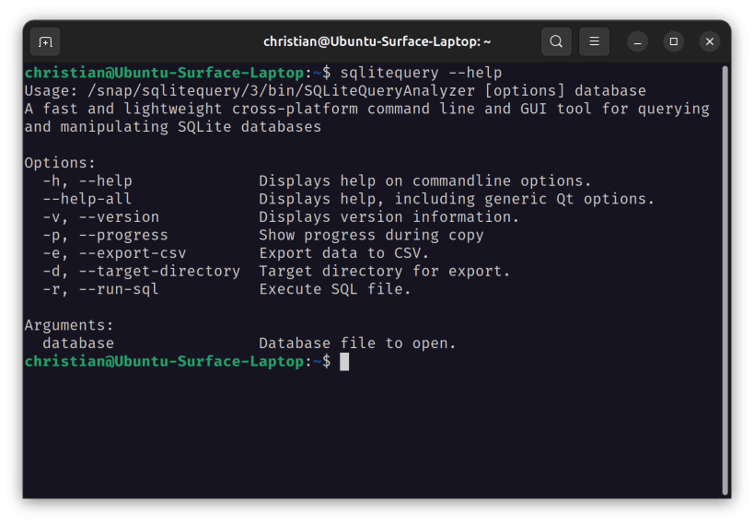This screenshot has width=754, height=524.
Task: Minimize the terminal window
Action: pos(638,41)
